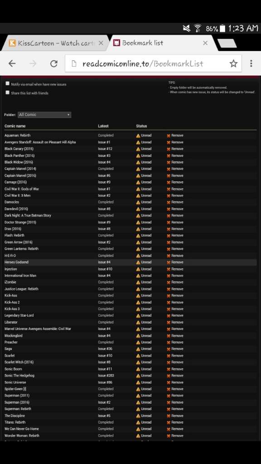Open We Can Never Go Home
Viewport: 261px width, 464px height.
coord(22,429)
